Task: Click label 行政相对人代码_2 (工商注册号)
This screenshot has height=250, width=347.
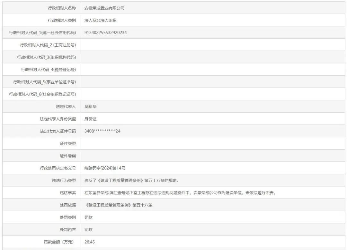Action: pos(48,45)
